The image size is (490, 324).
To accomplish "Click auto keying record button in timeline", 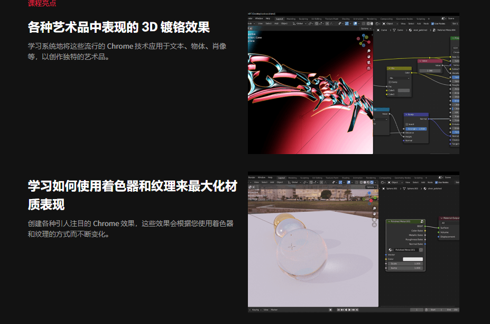I will pos(330,310).
